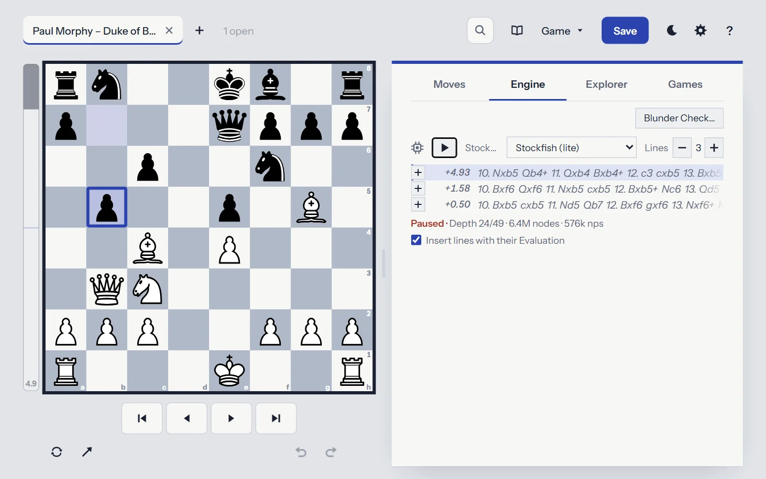Open help question mark
The width and height of the screenshot is (766, 479).
(x=729, y=30)
